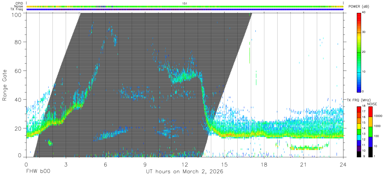Click the noise scale value "100"
The height and width of the screenshot is (178, 386).
pos(377,136)
